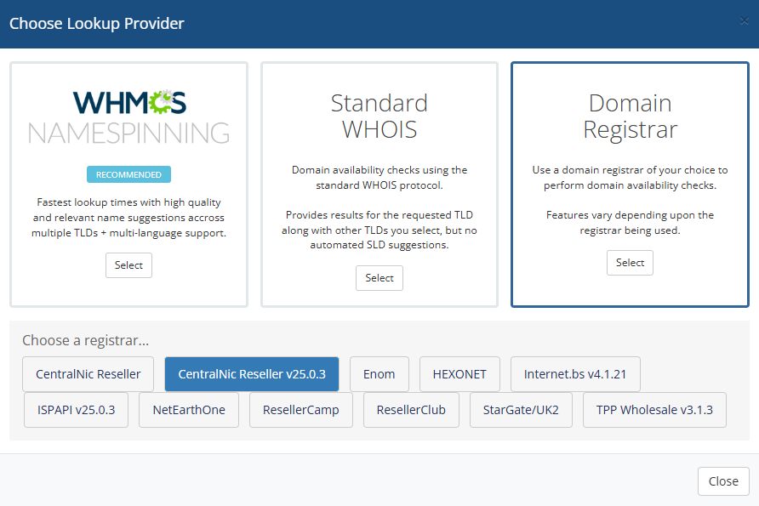Choose the ResellerCamp registrar
Image resolution: width=759 pixels, height=506 pixels.
(301, 410)
